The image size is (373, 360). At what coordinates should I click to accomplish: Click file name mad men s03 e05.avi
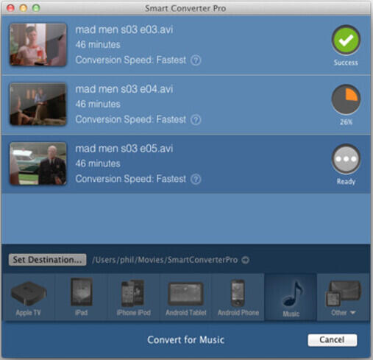pos(124,149)
